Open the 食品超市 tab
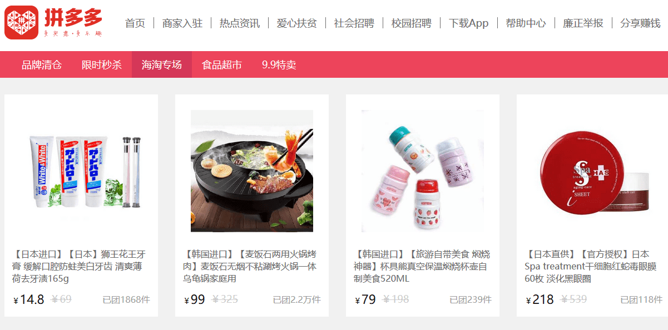The image size is (668, 330). (222, 64)
